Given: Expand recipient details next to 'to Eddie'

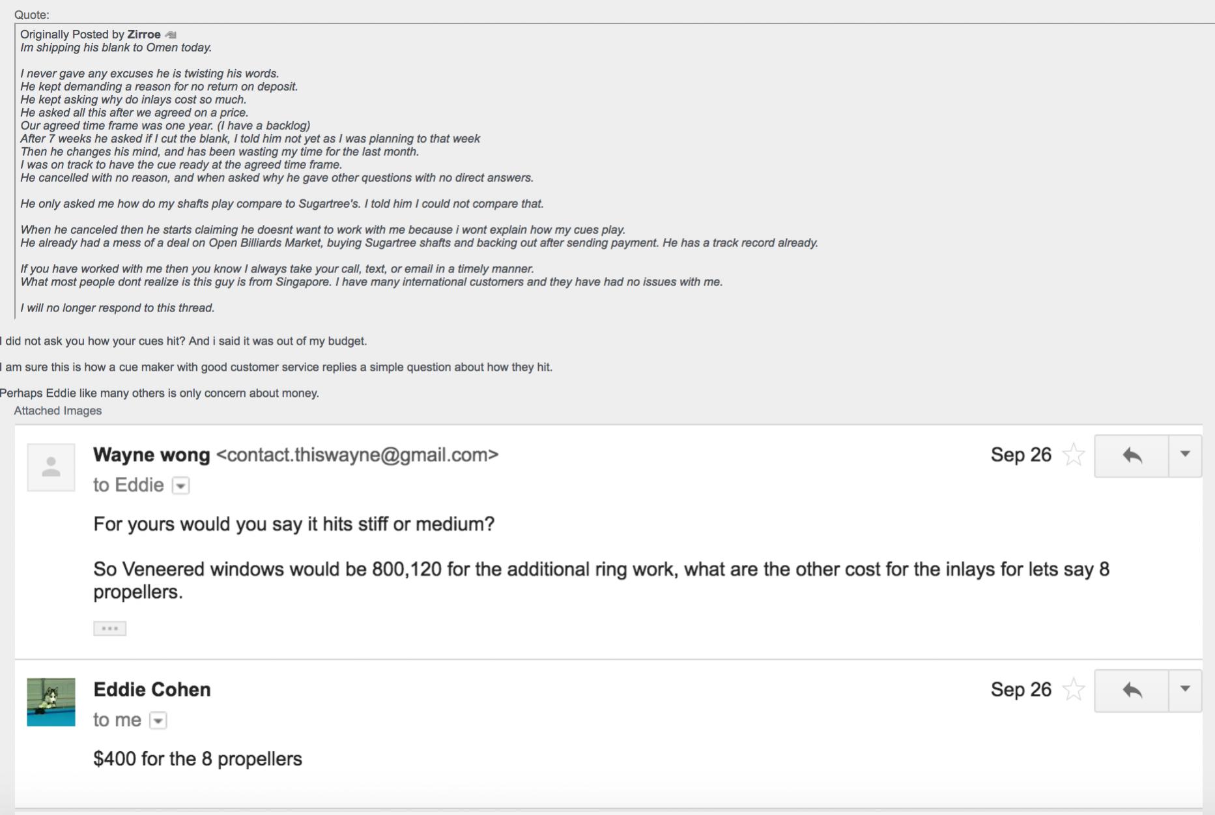Looking at the screenshot, I should coord(180,486).
